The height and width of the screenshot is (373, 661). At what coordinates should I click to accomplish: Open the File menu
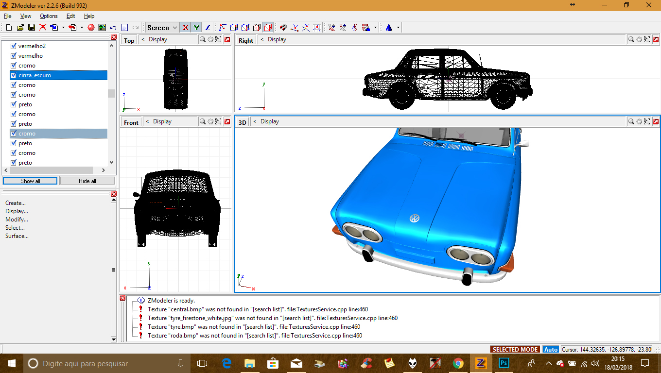pos(7,16)
